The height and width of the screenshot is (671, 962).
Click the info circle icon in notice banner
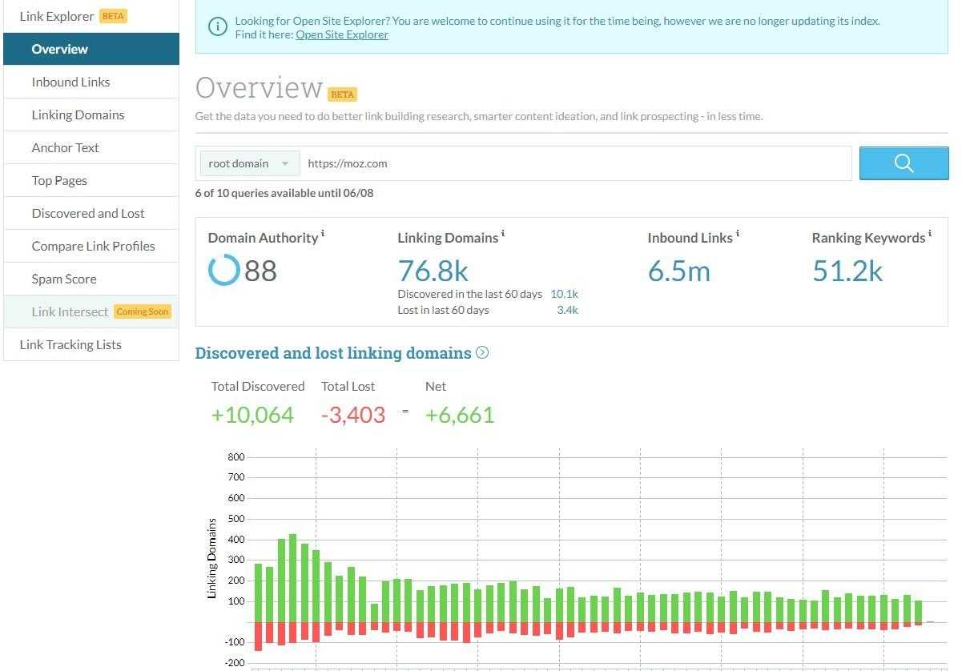tap(217, 27)
